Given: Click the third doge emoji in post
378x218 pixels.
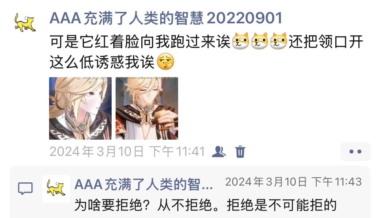Looking at the screenshot, I should pos(279,41).
